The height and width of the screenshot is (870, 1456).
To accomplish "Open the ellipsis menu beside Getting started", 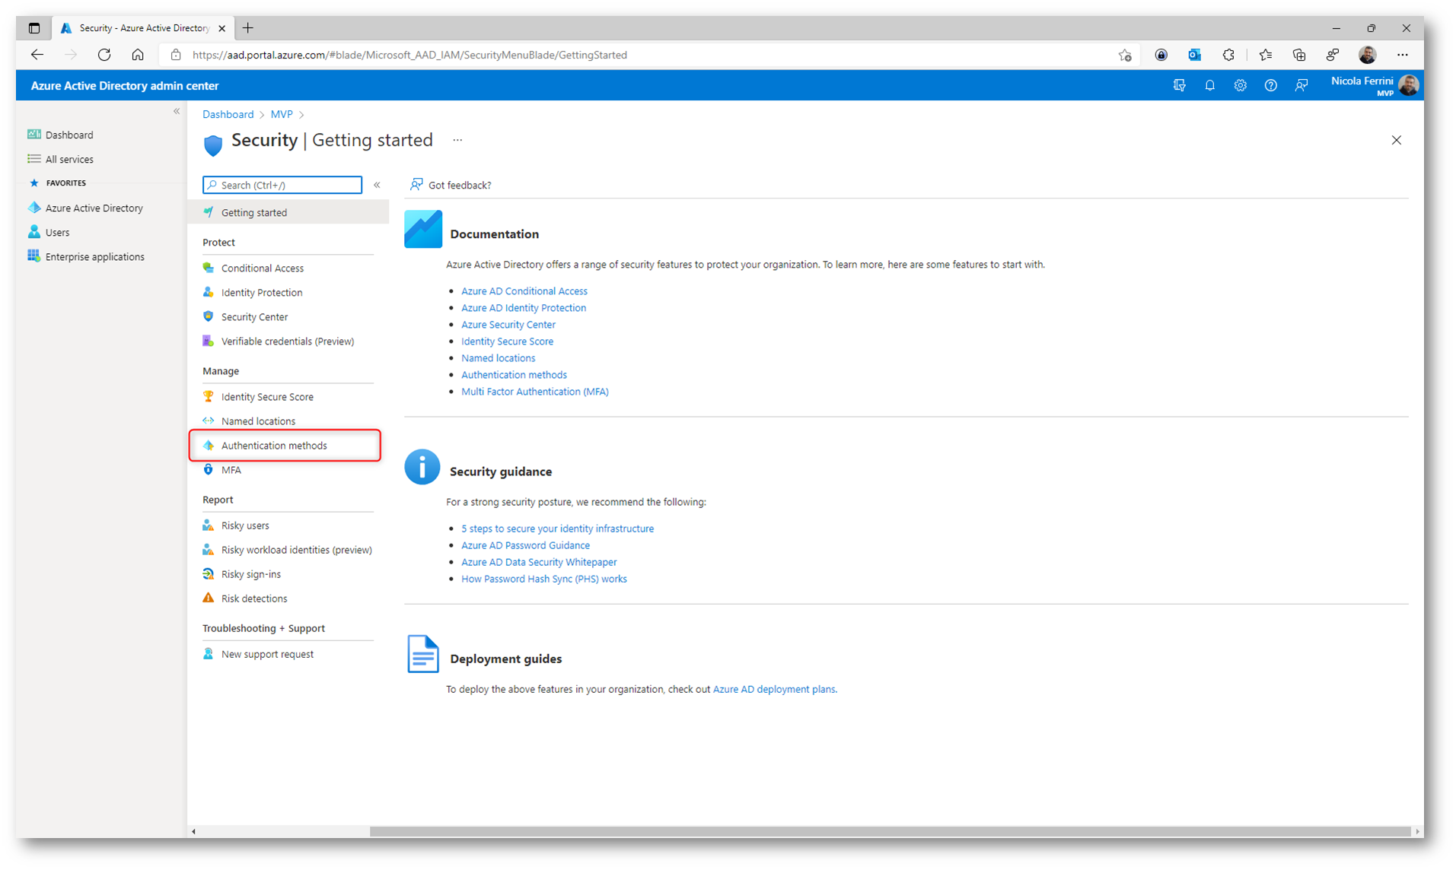I will (x=457, y=140).
